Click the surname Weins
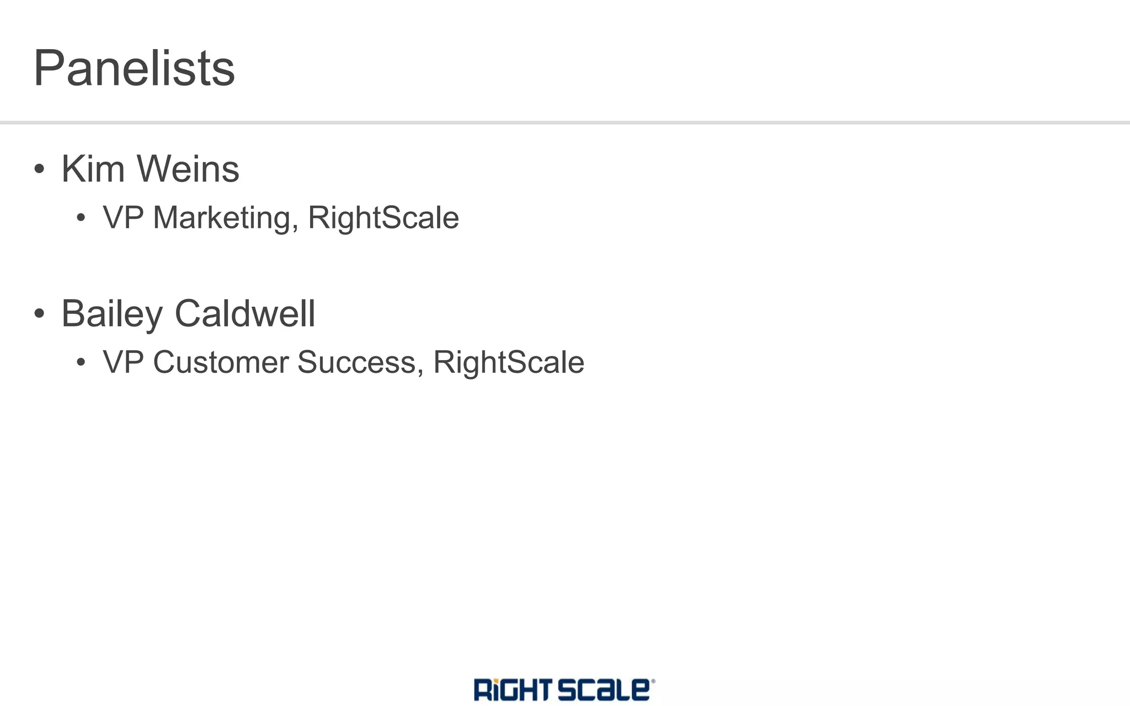 (x=188, y=169)
